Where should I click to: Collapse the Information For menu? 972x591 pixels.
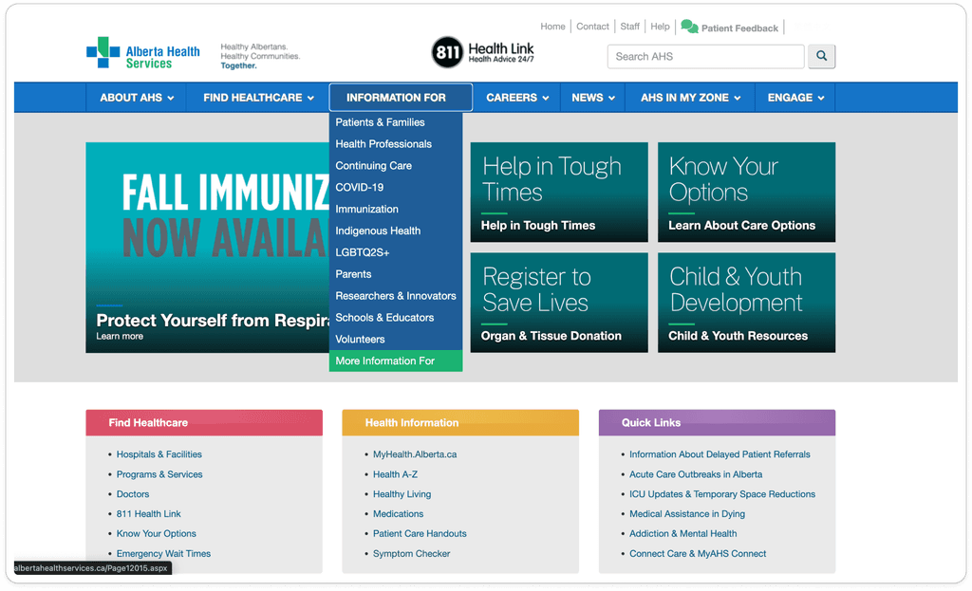tap(401, 98)
